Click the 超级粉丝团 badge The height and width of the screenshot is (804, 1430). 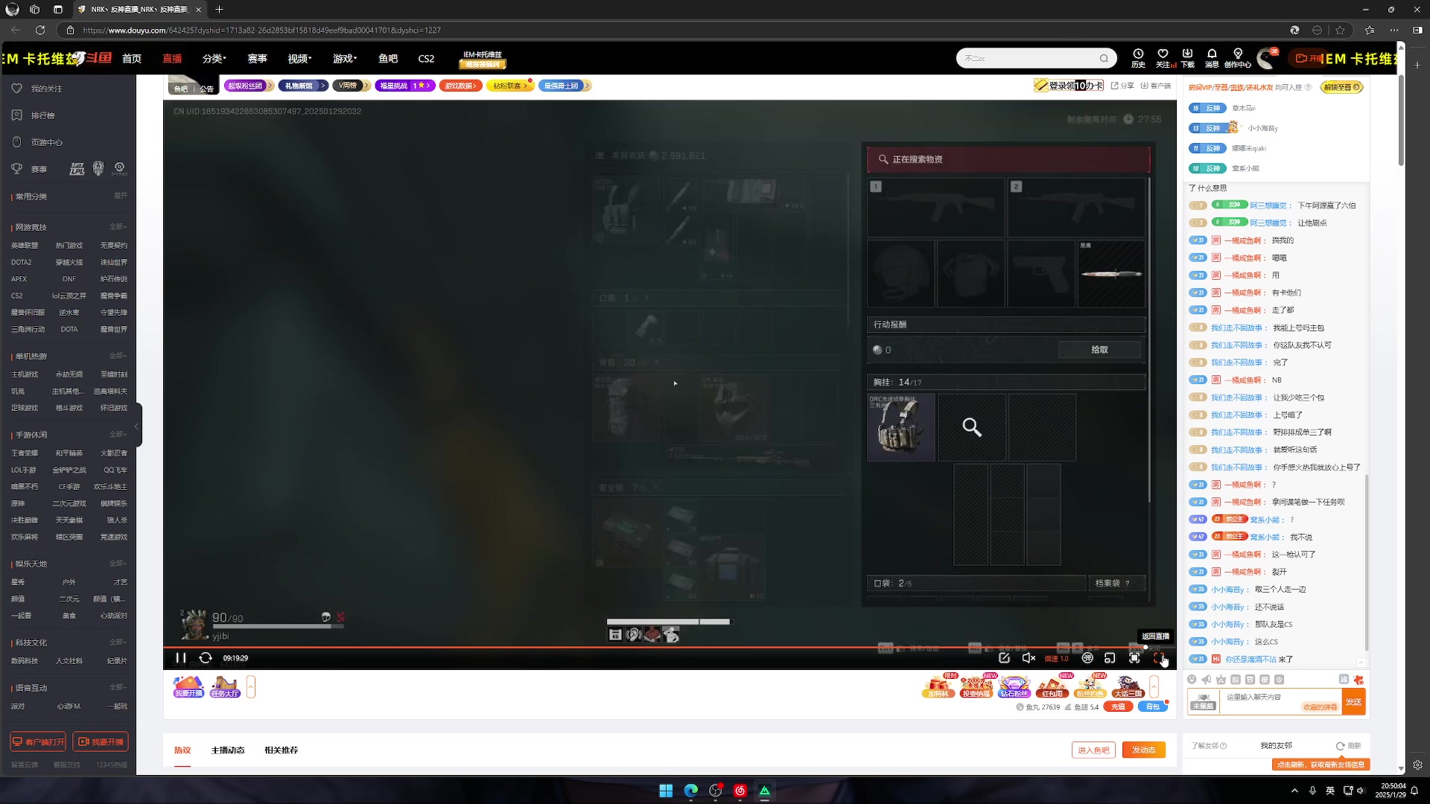(x=247, y=86)
